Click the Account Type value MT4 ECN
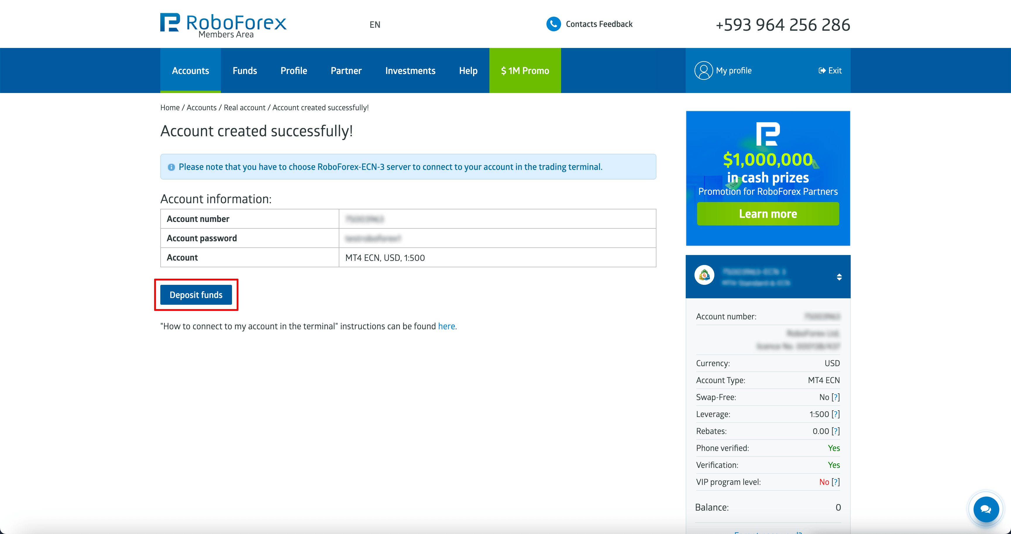The width and height of the screenshot is (1011, 534). (824, 380)
